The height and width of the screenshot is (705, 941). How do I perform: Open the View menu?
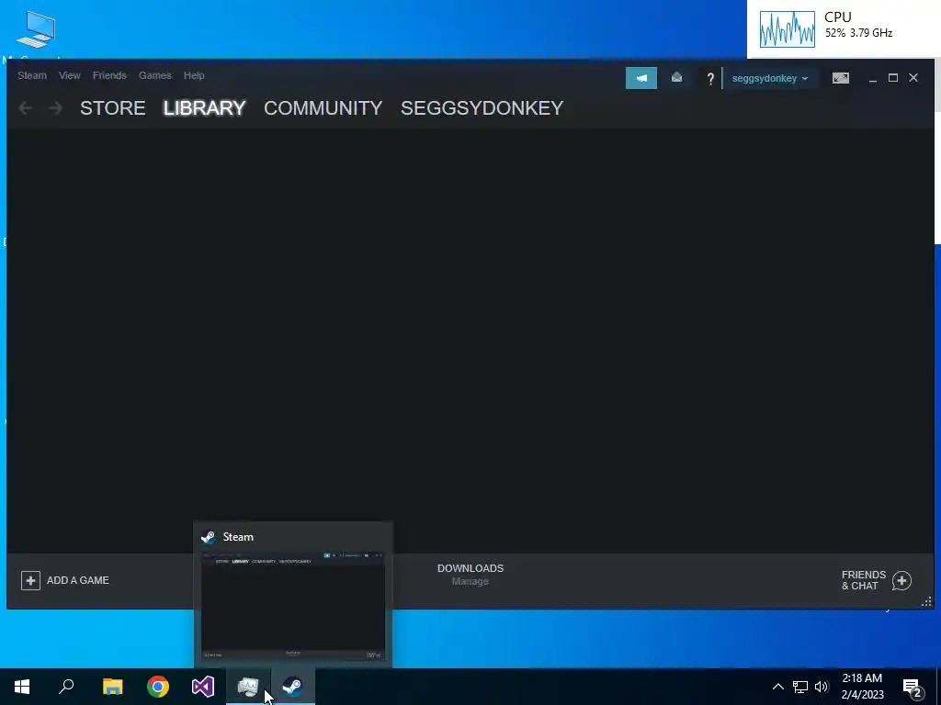[70, 75]
